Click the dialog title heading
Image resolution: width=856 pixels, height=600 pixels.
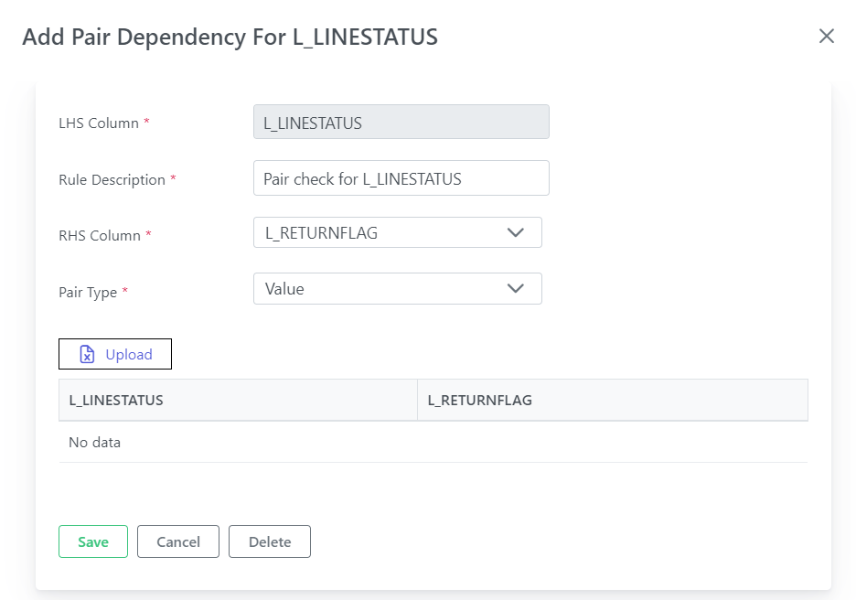tap(230, 37)
